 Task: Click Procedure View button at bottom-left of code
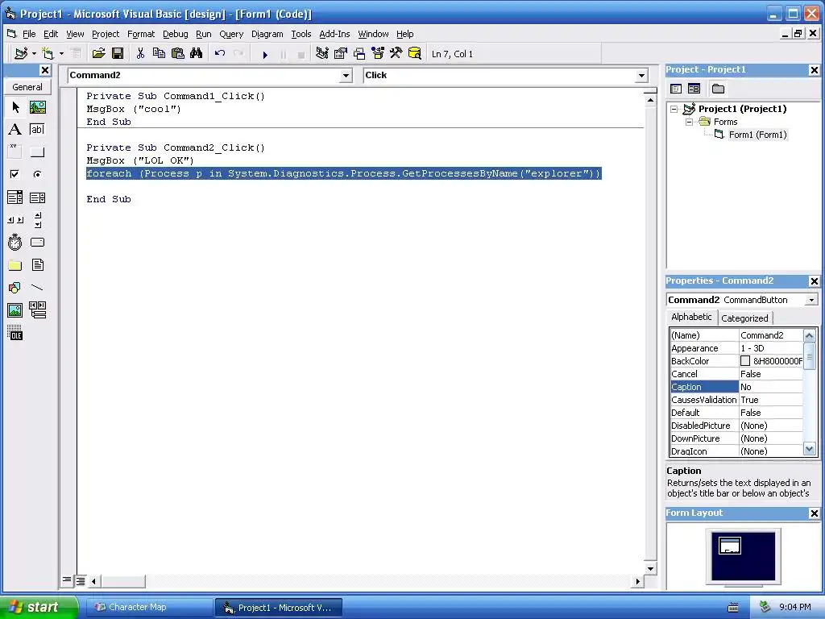67,580
